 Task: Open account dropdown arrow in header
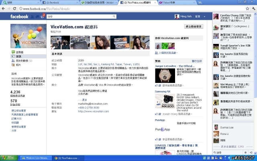pyautogui.click(x=204, y=17)
